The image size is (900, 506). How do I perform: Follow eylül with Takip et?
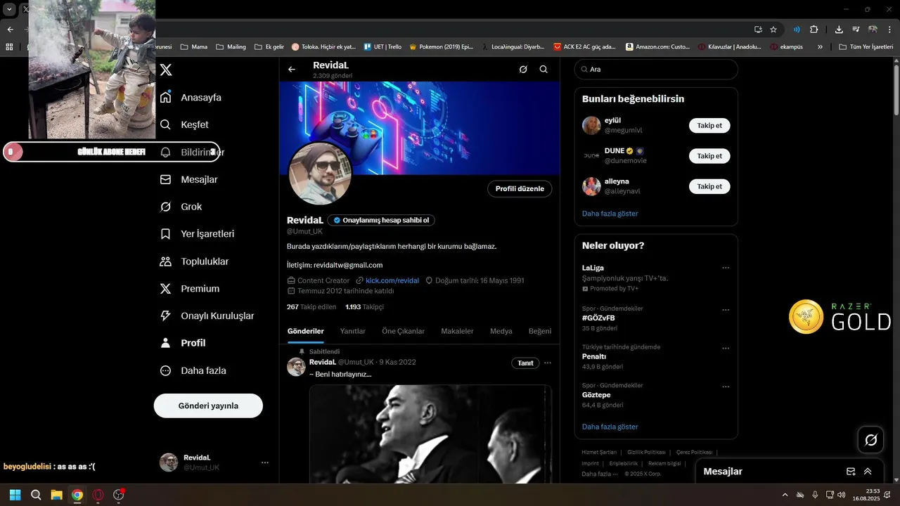(x=709, y=126)
